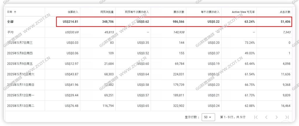Click page views 116,794 cell
The height and width of the screenshot is (126, 299).
coord(108,106)
